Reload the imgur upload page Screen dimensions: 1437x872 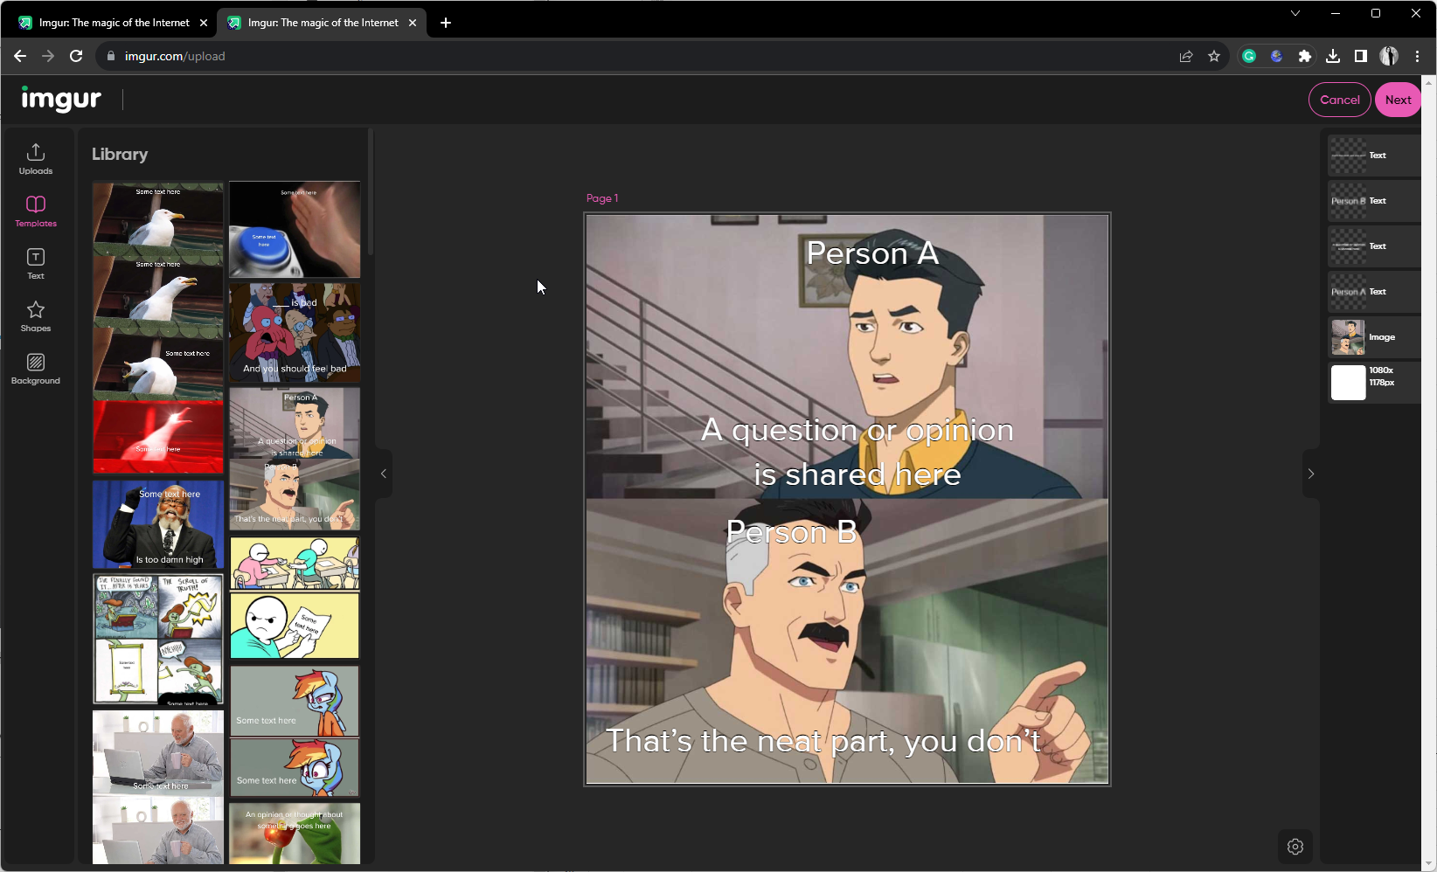pyautogui.click(x=76, y=56)
